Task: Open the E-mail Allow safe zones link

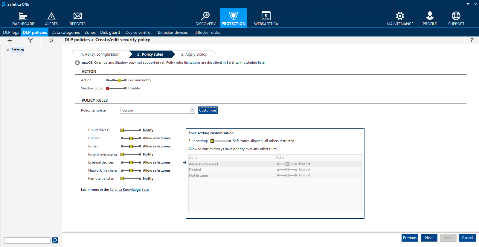Action: [x=157, y=146]
